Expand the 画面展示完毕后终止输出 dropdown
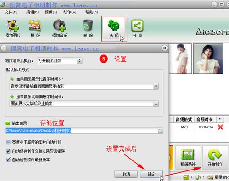229x181 pixels. pos(84,104)
